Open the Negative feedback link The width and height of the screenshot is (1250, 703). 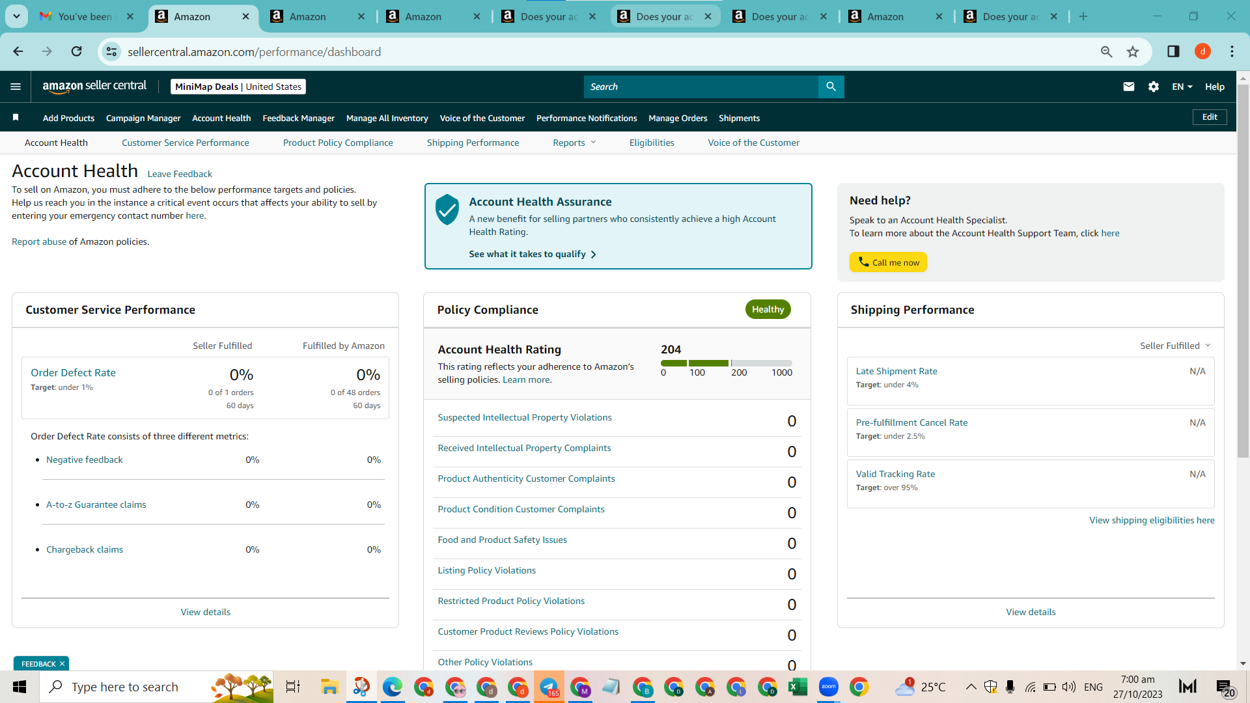pos(85,460)
